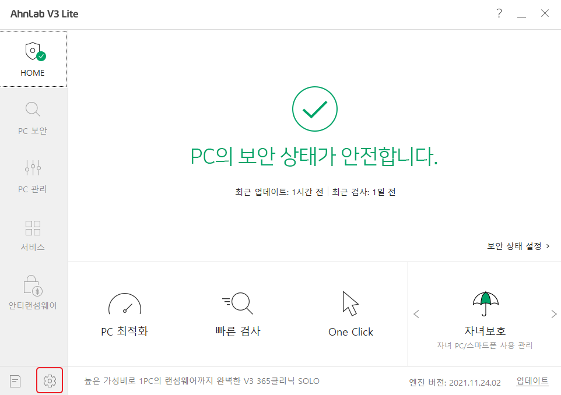561x395 pixels.
Task: Open the HOME shield tab
Action: click(33, 59)
